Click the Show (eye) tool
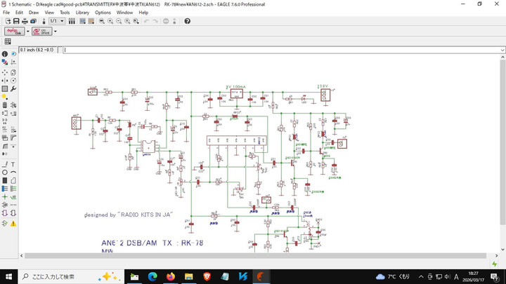The width and height of the screenshot is (506, 284). click(13, 54)
